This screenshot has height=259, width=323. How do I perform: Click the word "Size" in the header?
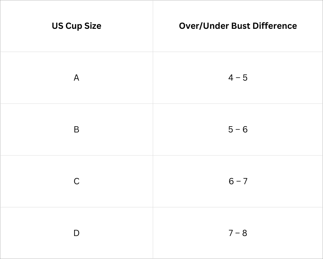pos(93,26)
